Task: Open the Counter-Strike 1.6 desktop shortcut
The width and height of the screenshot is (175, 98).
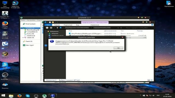Action: (x=5, y=15)
